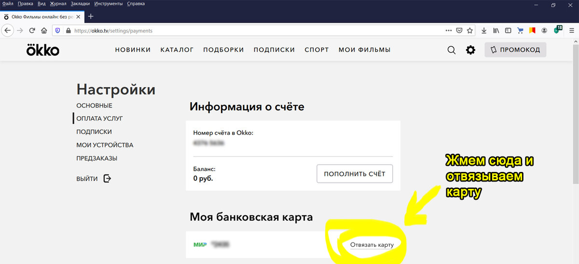
Task: Reload the page
Action: 32,30
